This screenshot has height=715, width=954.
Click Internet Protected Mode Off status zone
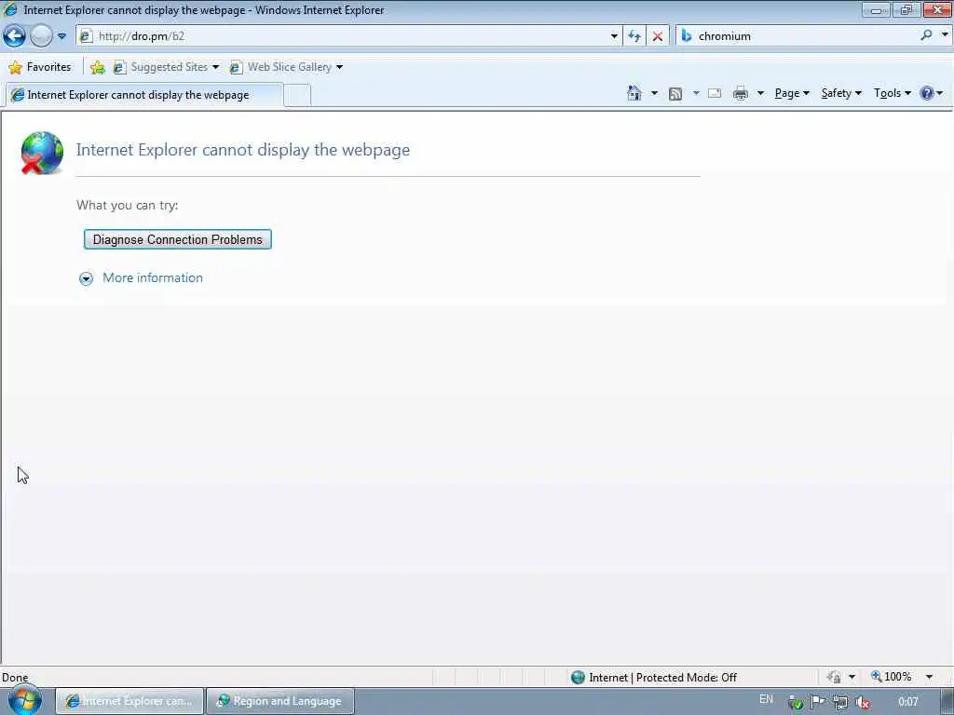tap(654, 678)
